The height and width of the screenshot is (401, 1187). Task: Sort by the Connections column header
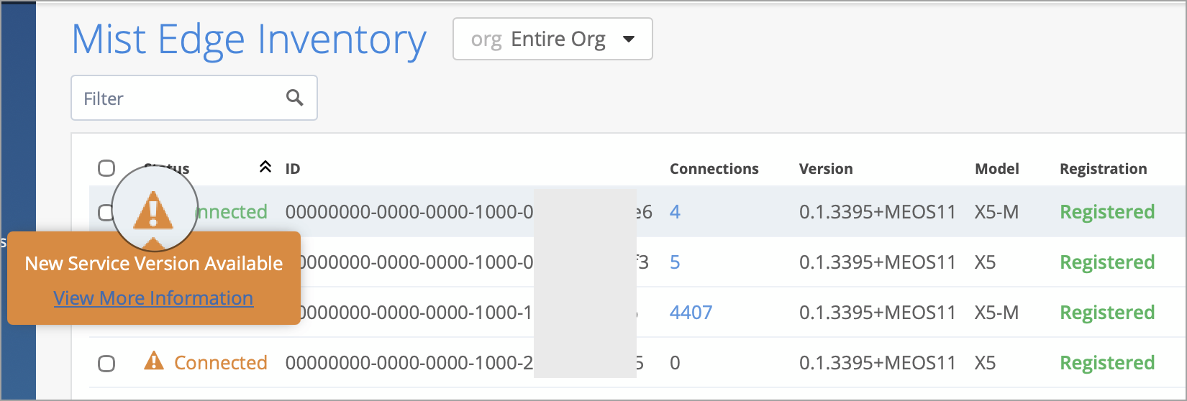point(714,169)
